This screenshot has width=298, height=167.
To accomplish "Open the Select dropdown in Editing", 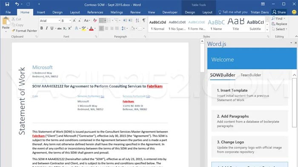I will point(279,29).
